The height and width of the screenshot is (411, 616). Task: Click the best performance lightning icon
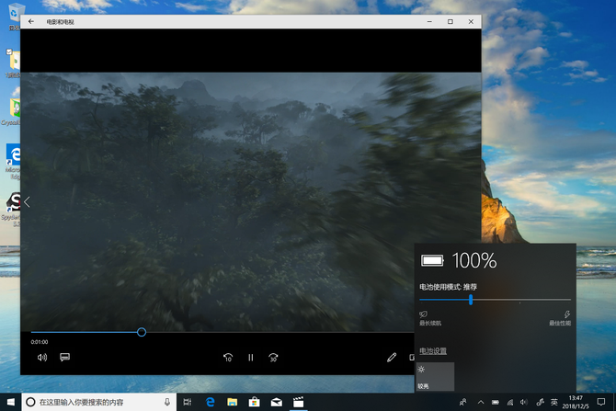(x=567, y=314)
